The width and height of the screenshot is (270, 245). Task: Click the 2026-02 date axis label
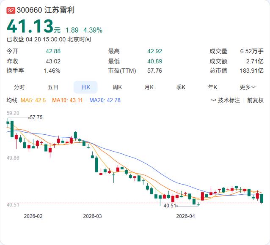[33, 216]
